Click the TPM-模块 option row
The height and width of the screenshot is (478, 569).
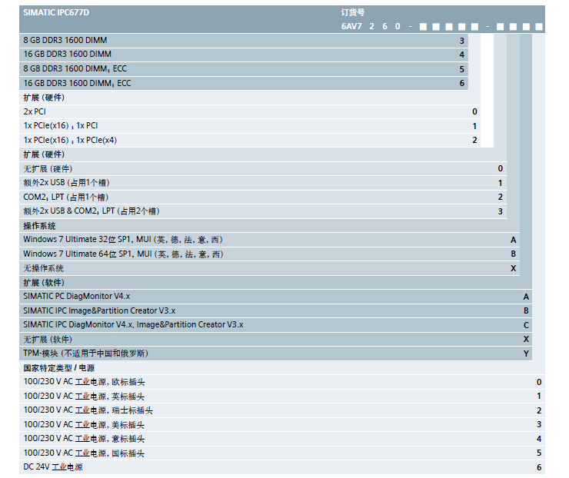click(x=85, y=353)
